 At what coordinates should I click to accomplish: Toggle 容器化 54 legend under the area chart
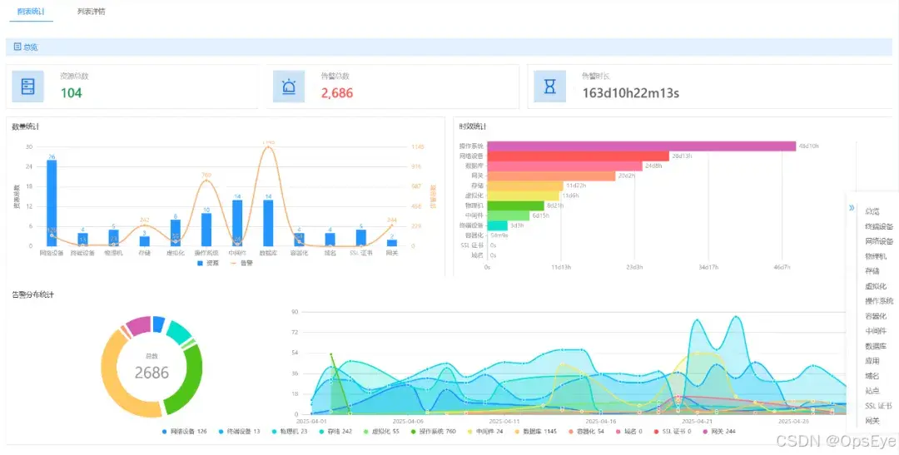(x=587, y=431)
